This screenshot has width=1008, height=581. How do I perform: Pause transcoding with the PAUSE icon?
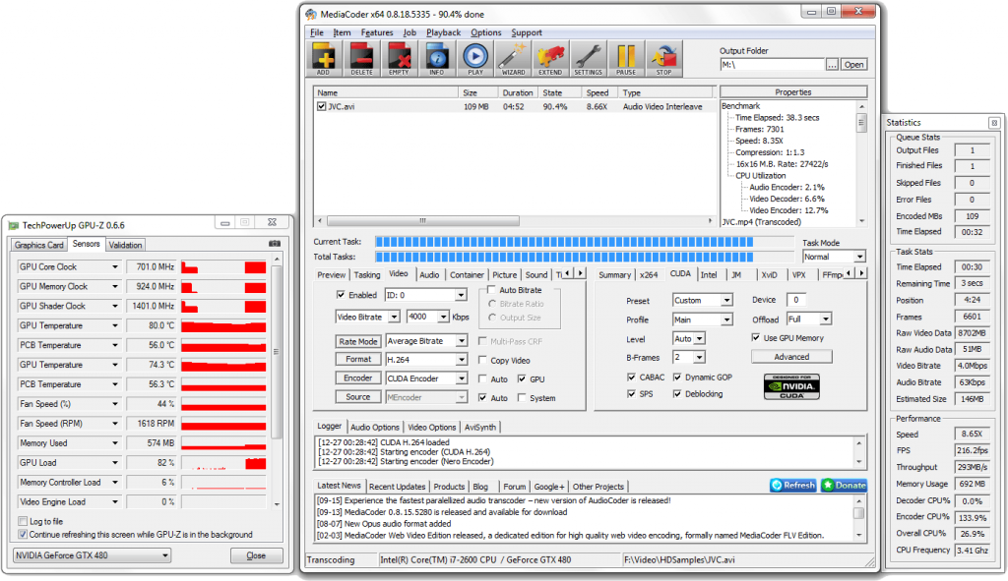tap(625, 59)
